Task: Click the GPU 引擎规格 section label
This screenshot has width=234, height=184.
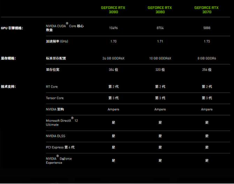Action: 12,28
